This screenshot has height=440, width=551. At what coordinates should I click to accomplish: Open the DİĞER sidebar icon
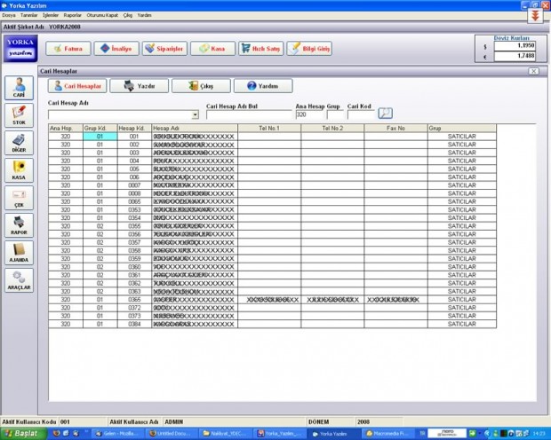(19, 143)
